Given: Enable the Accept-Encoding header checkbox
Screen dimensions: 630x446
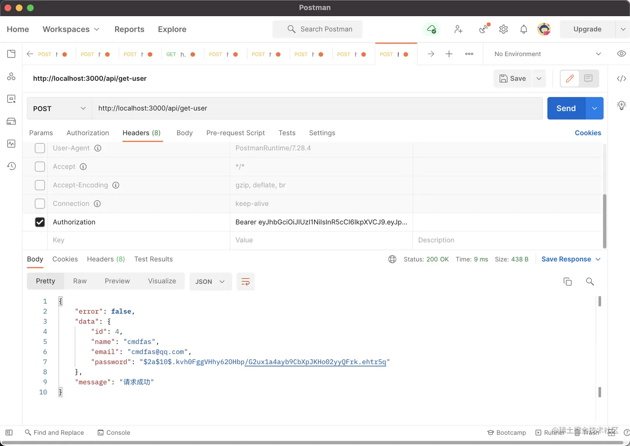Looking at the screenshot, I should pyautogui.click(x=40, y=185).
